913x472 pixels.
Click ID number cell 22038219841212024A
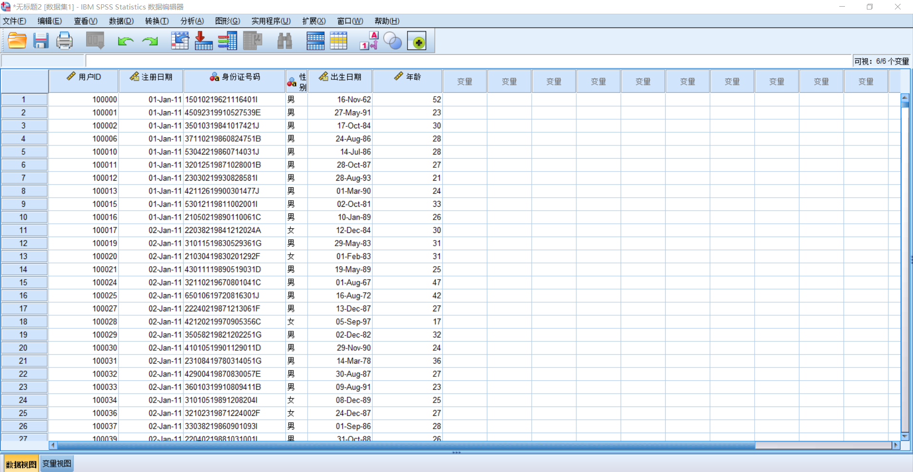pos(234,230)
